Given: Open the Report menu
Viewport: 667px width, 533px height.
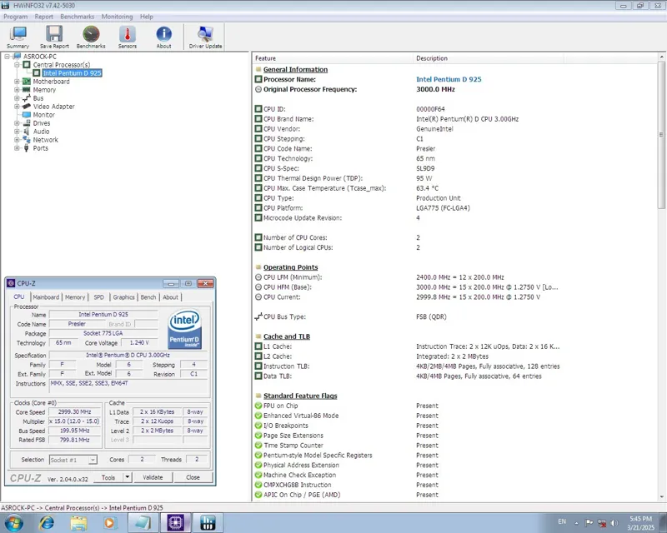Looking at the screenshot, I should (43, 17).
